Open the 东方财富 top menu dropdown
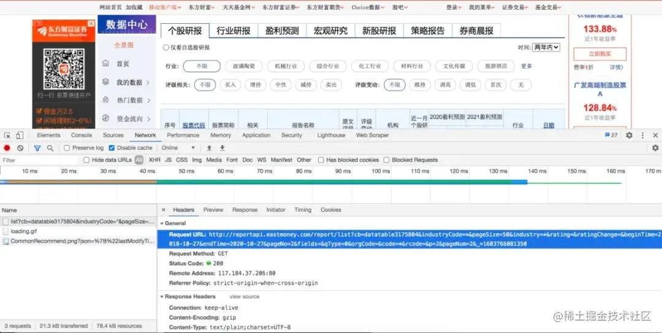Screen dimensions: 662x333 point(202,7)
